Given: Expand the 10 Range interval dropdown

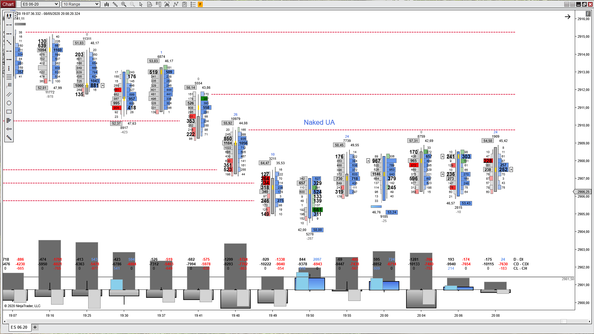Looking at the screenshot, I should [x=81, y=4].
